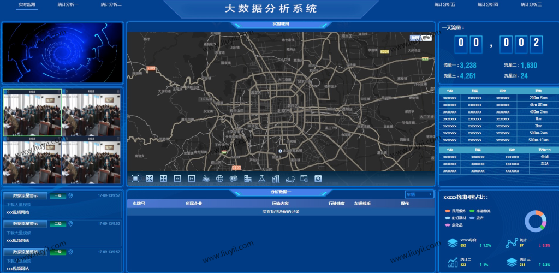559x273 pixels.
Task: Click the bar chart trend icon for 统计二
Action: click(x=453, y=262)
